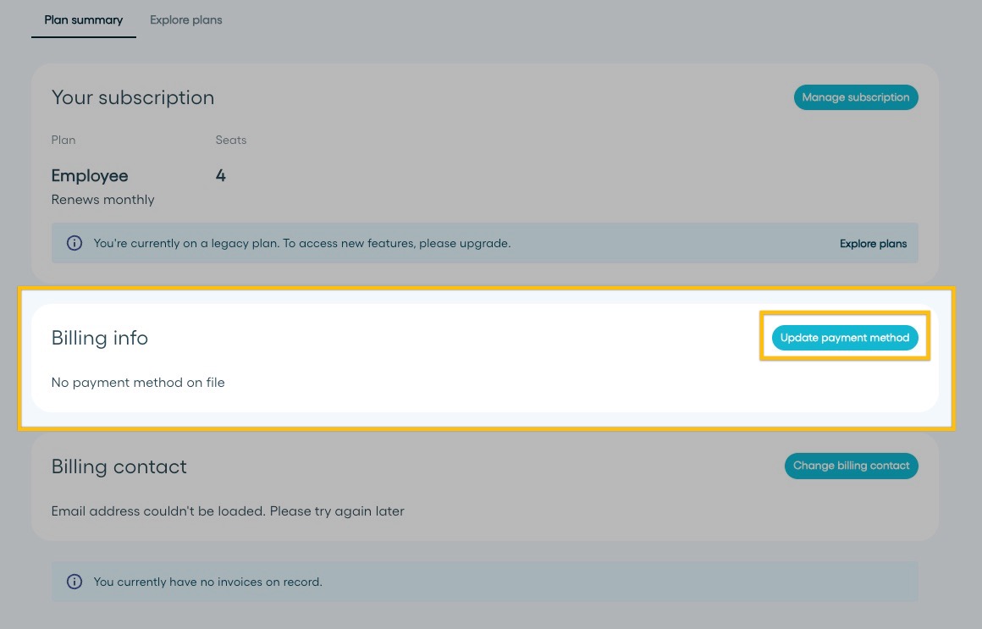Click the legacy plan upgrade message text
Screen dimensions: 982x629
click(x=302, y=244)
